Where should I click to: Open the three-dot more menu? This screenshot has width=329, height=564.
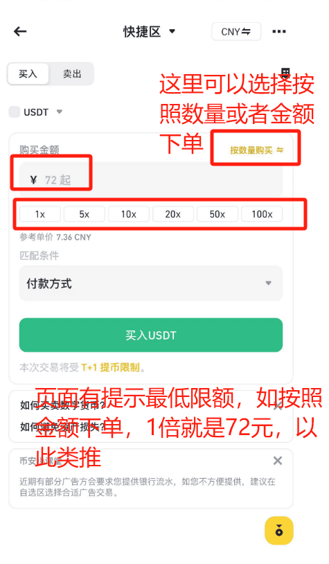click(x=279, y=32)
